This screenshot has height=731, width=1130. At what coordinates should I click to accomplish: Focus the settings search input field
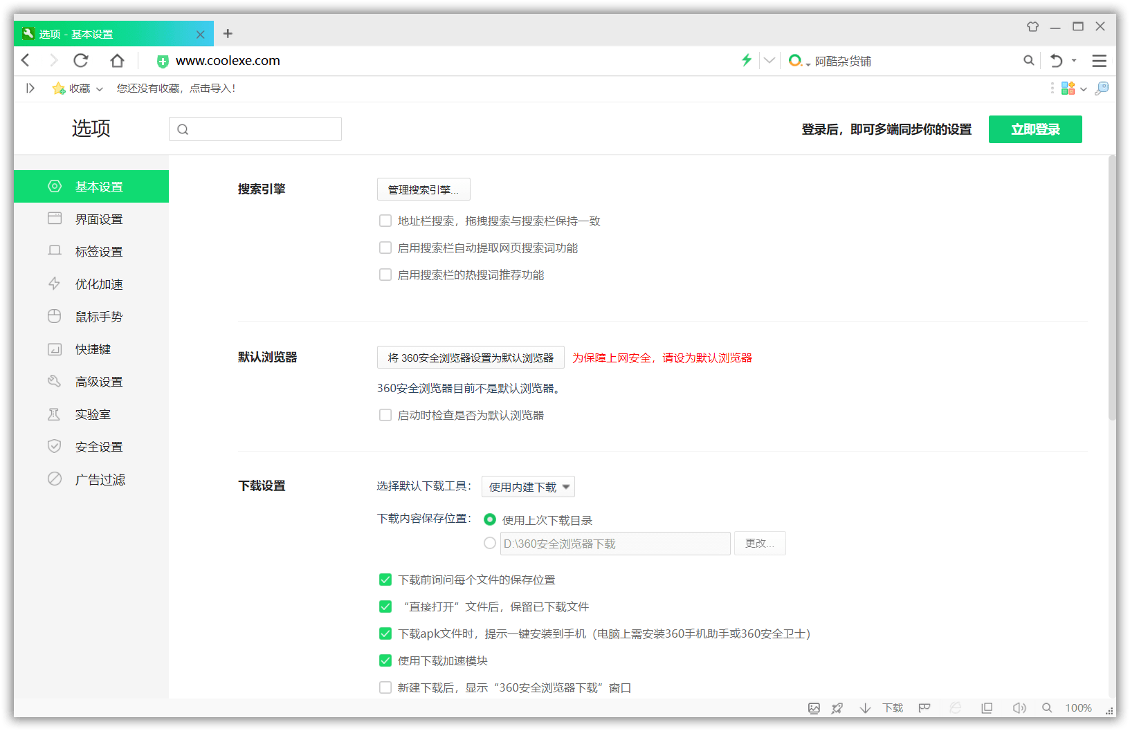coord(255,129)
